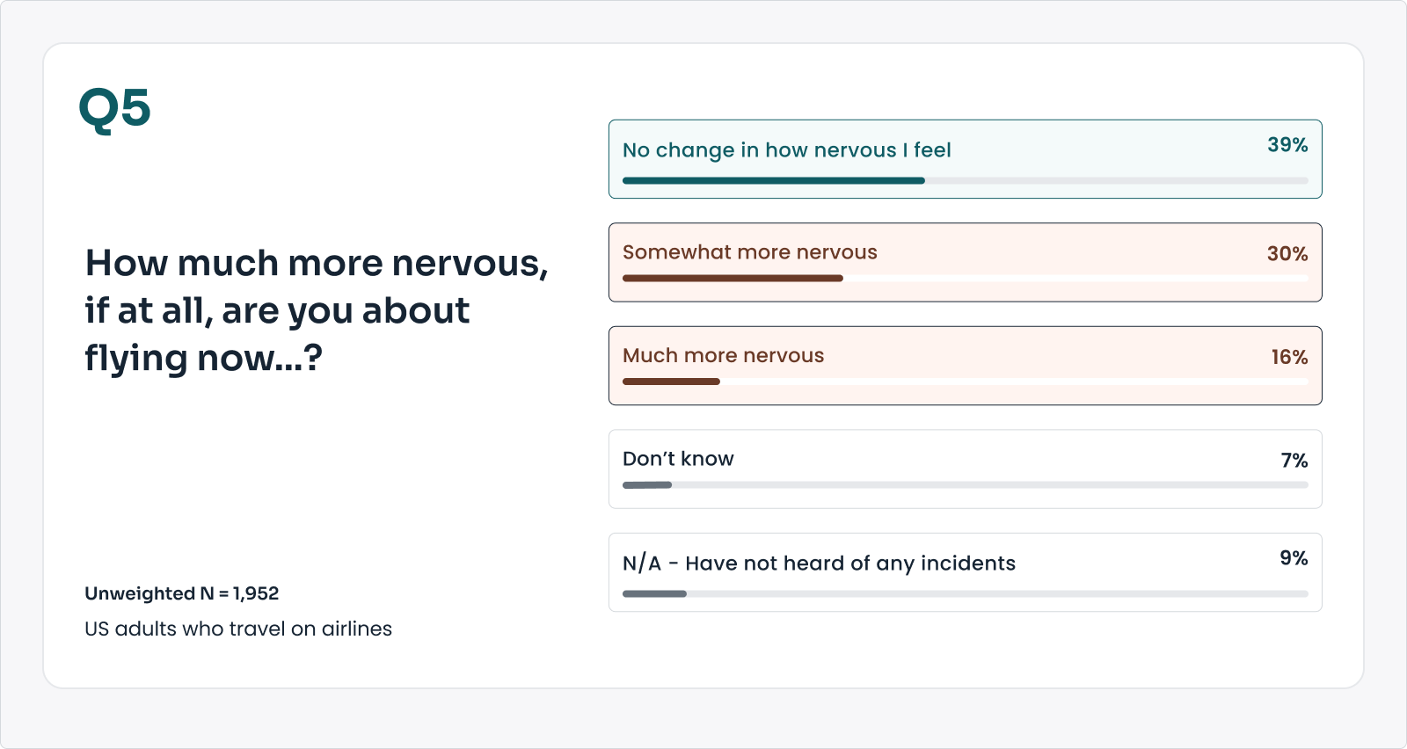Click the 'Unweighted N = 1,952' text

(181, 593)
